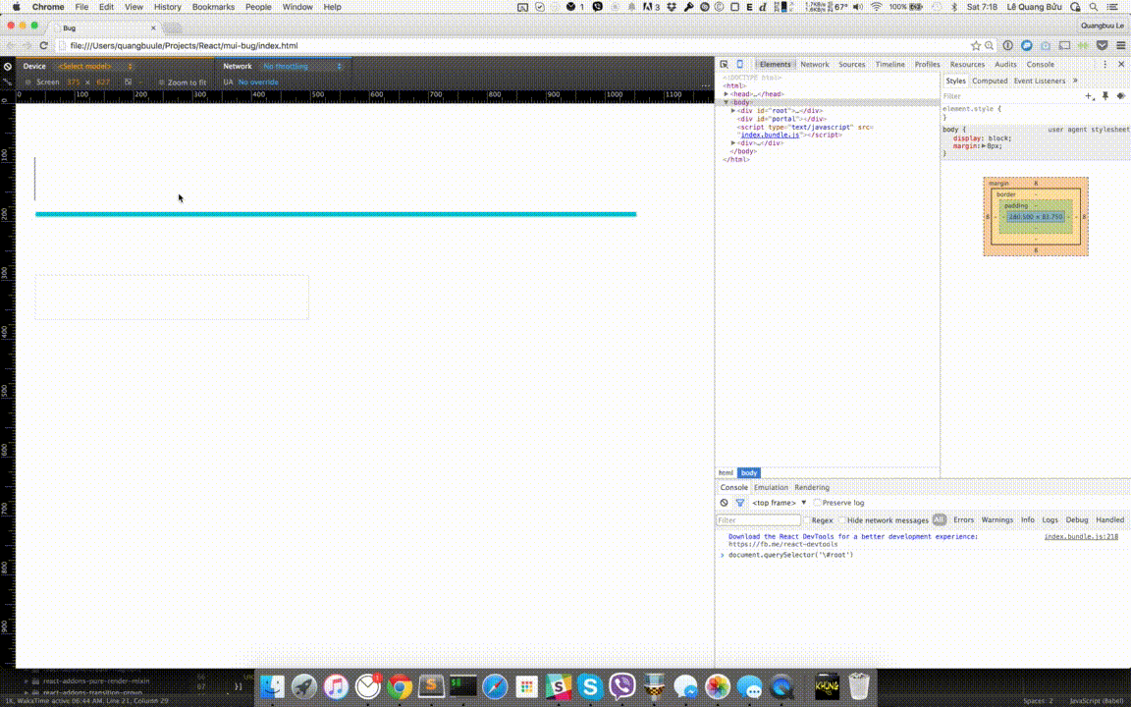Viewport: 1131px width, 707px height.
Task: Toggle the Zoom to fit checkbox
Action: point(162,82)
